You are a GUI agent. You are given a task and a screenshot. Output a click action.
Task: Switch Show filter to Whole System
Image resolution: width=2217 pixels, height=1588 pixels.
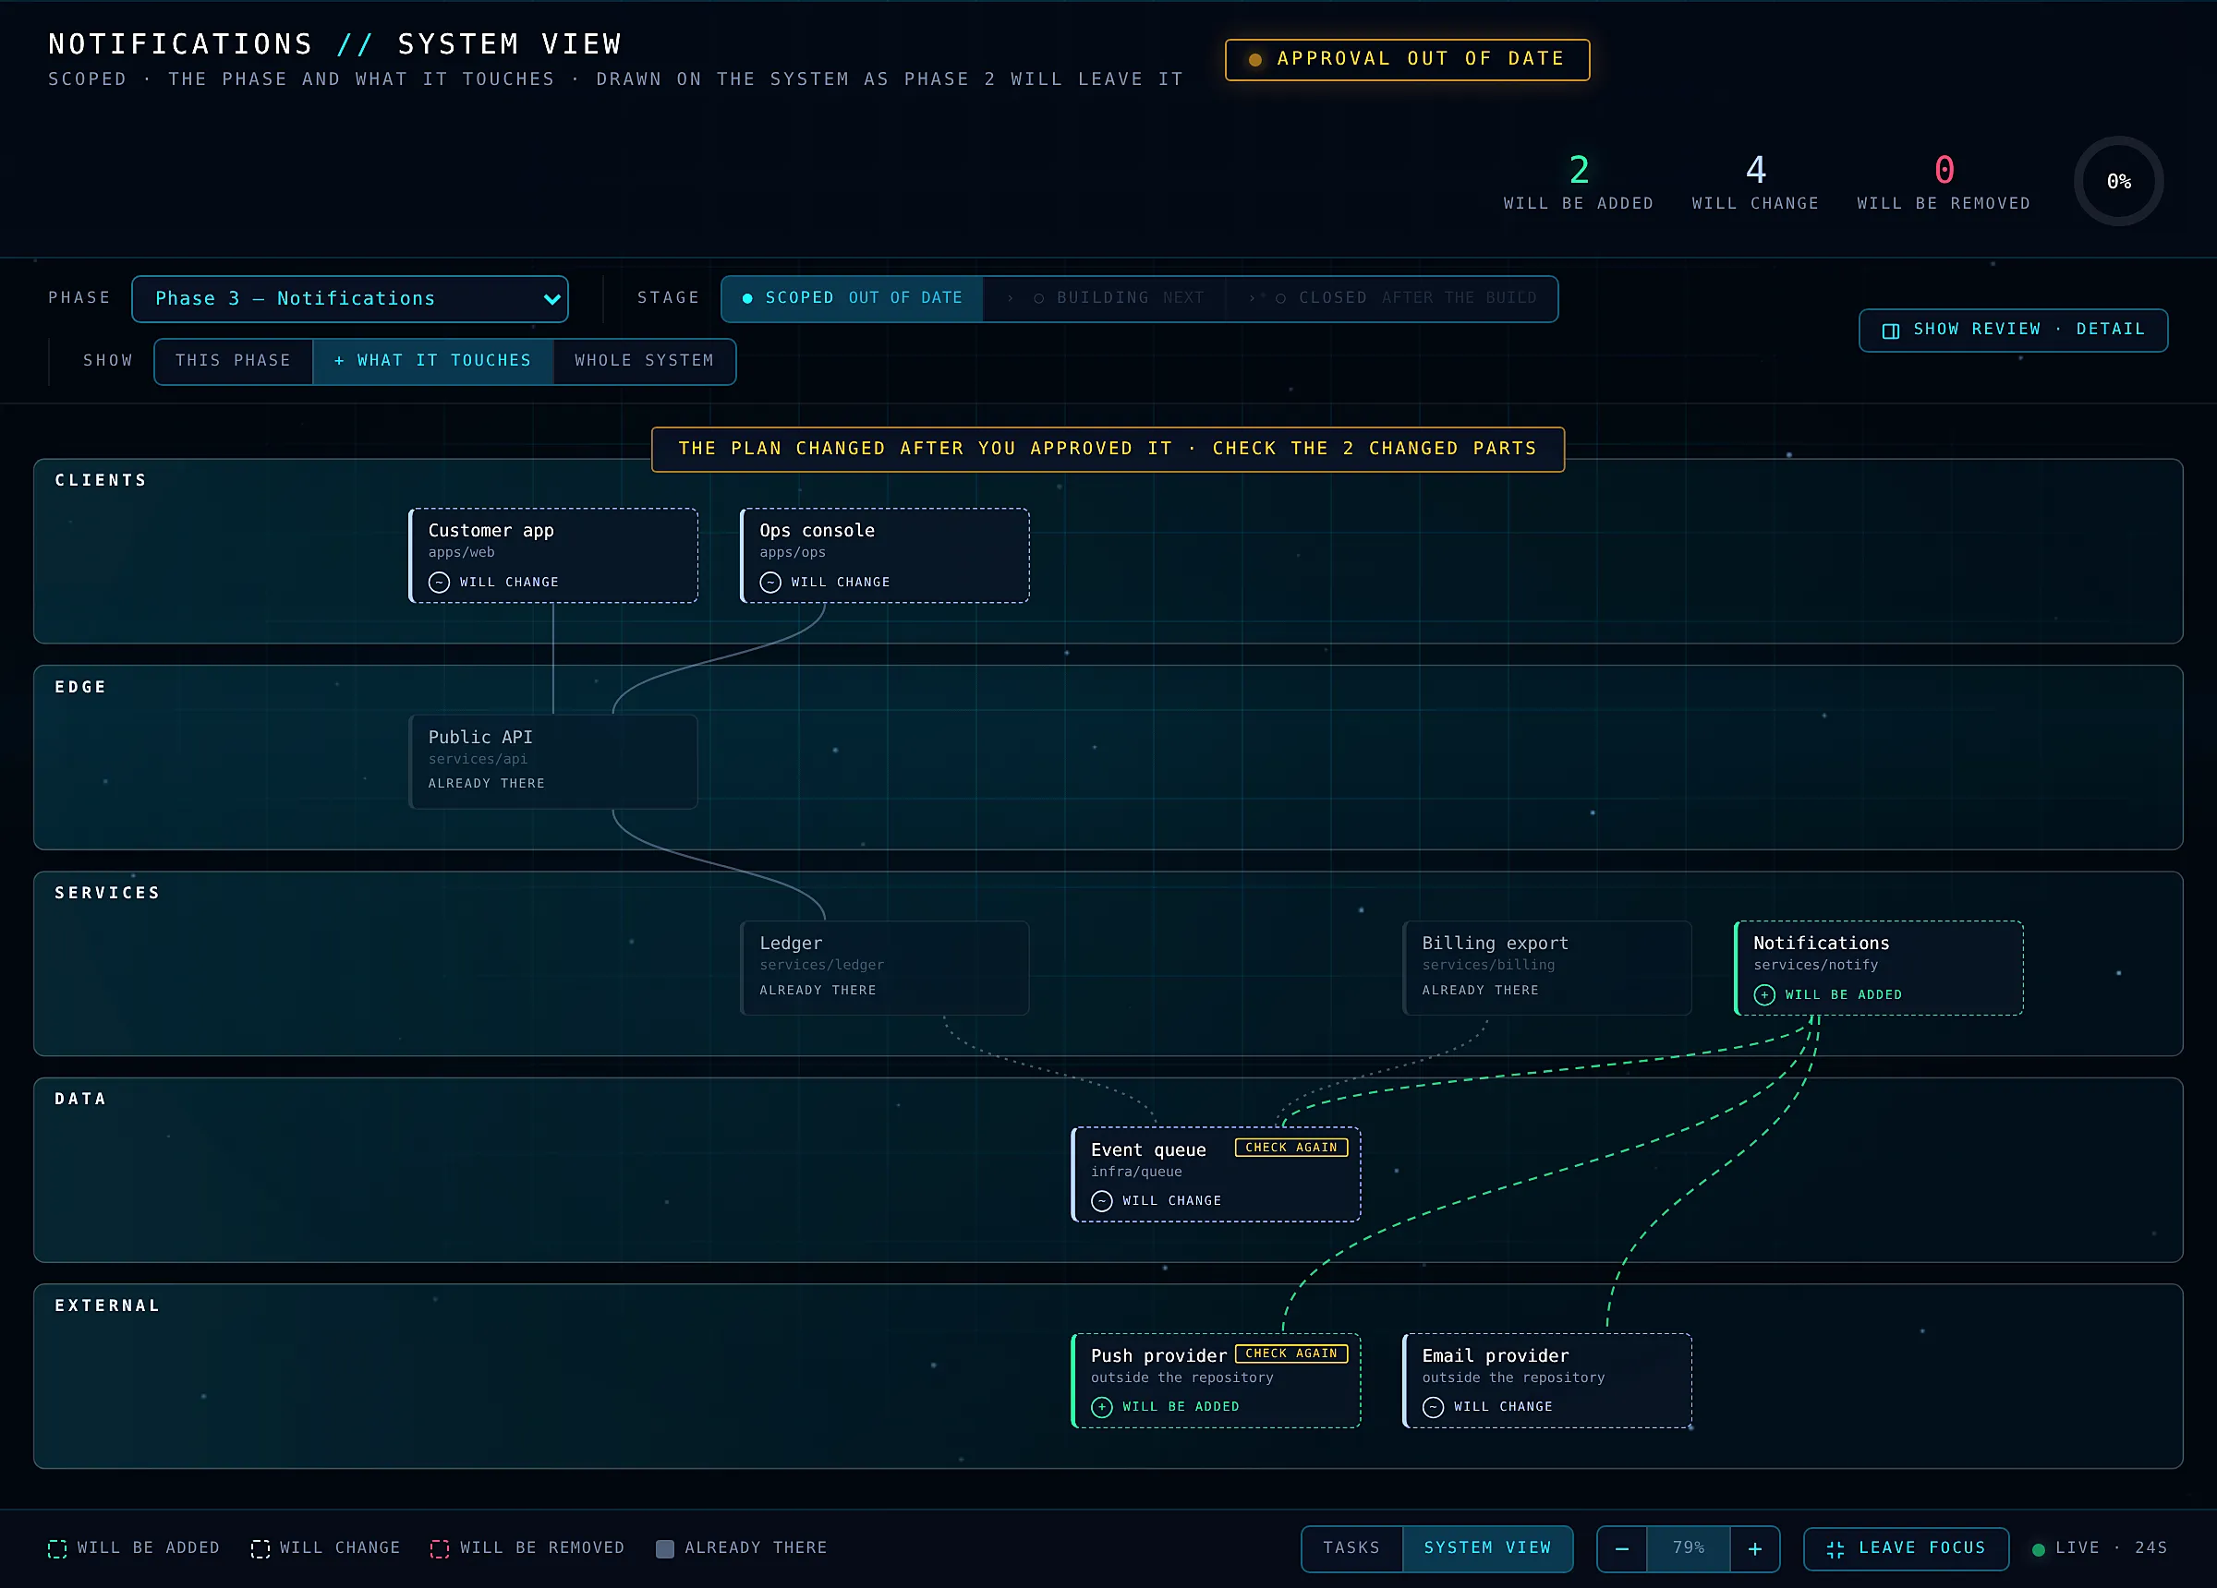pos(644,361)
